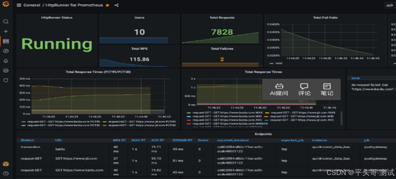
Task: Sort Endpoints table by AVG RT column
Action: pos(158,140)
